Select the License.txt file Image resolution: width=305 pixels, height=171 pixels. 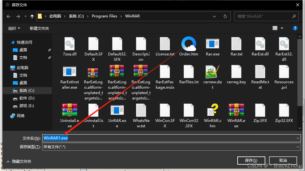click(x=165, y=47)
